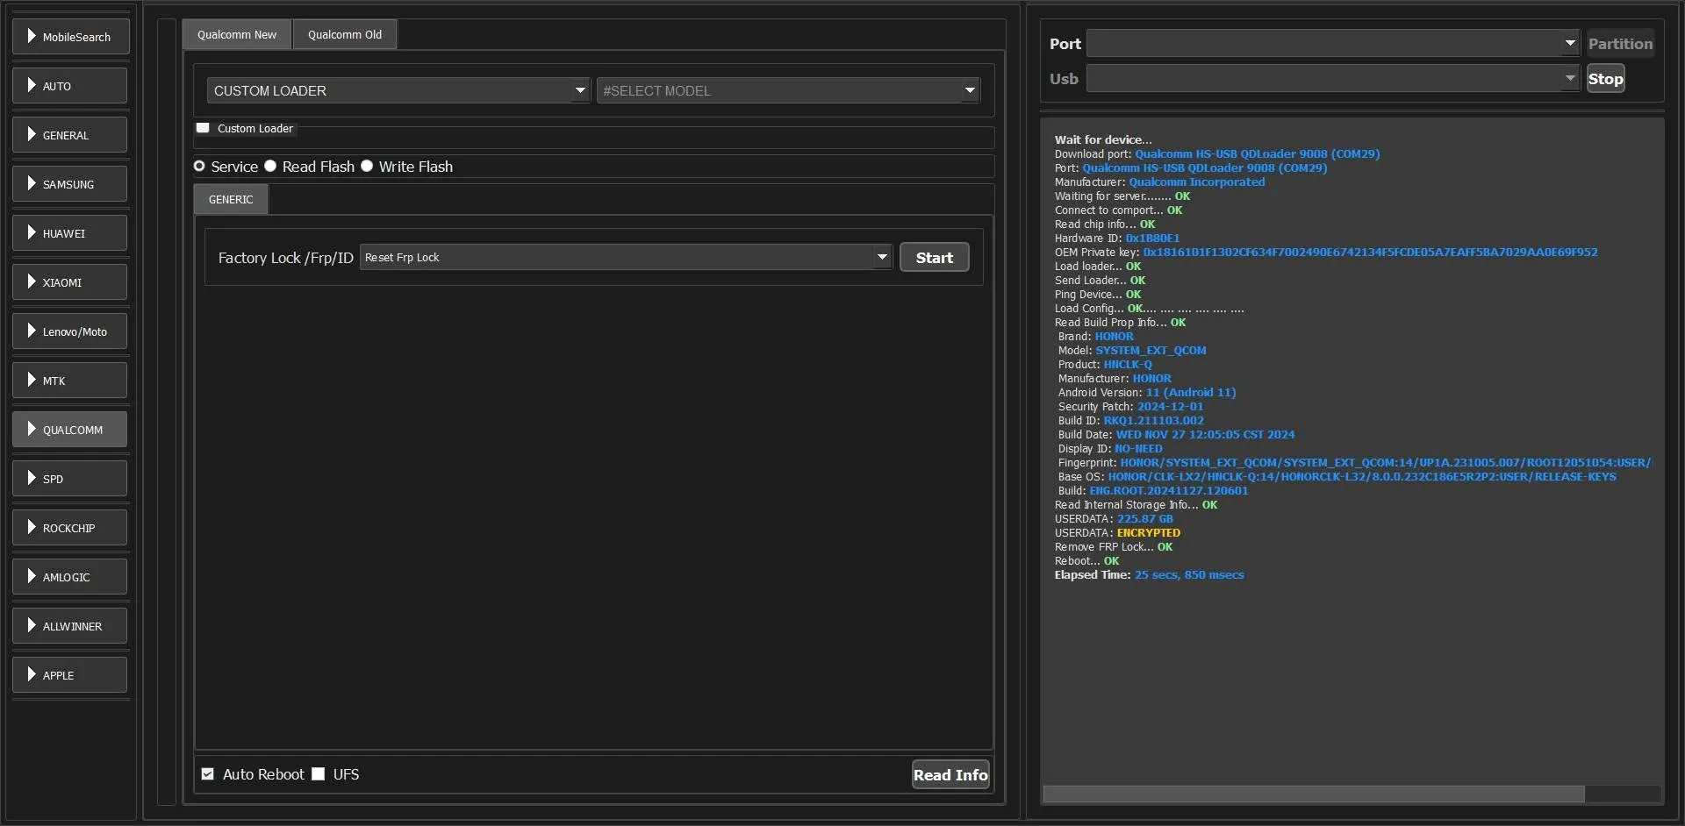This screenshot has height=826, width=1685.
Task: Expand the ALLWINNER sidebar section
Action: click(70, 626)
